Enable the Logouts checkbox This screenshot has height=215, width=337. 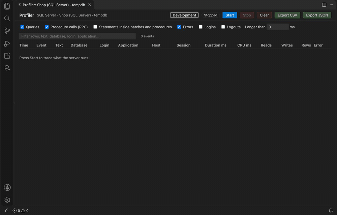(223, 27)
